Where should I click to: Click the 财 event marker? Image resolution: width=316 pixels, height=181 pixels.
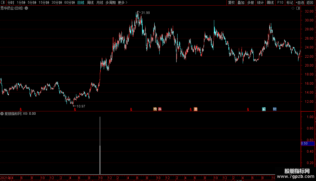(275, 109)
